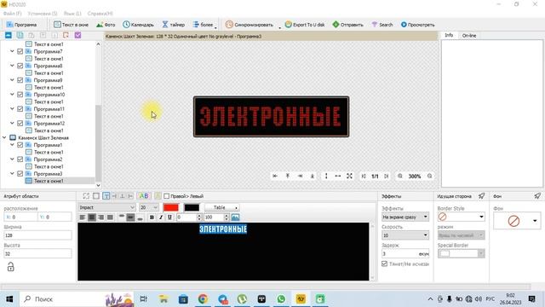Open the Справка menu
The height and width of the screenshot is (307, 545).
click(x=100, y=14)
